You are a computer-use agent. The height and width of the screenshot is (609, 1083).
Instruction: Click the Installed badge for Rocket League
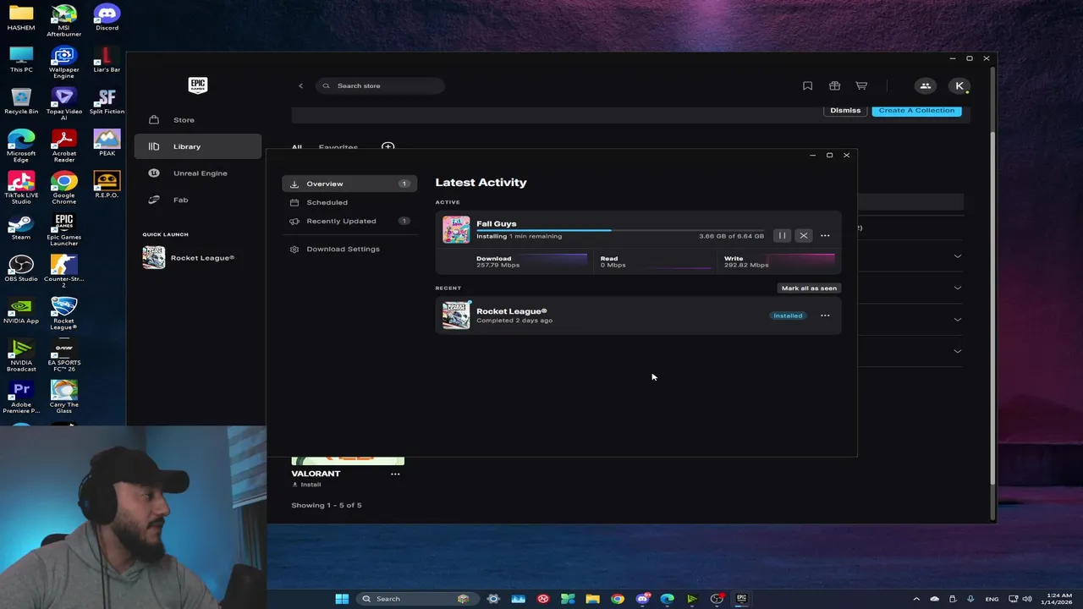click(788, 315)
